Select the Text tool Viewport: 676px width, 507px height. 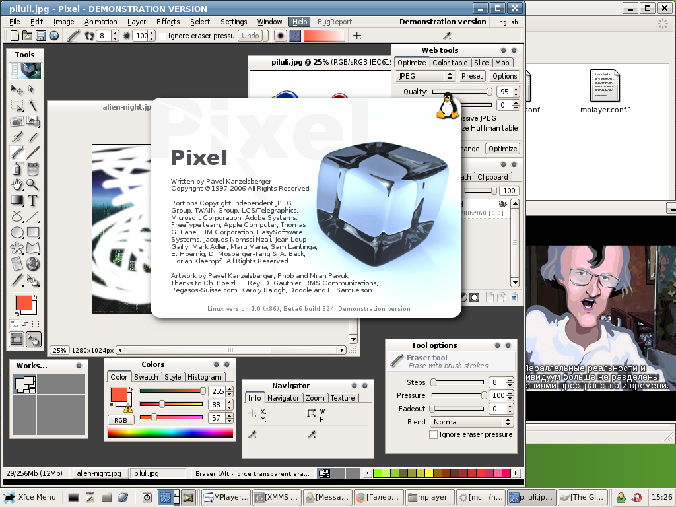(x=33, y=201)
